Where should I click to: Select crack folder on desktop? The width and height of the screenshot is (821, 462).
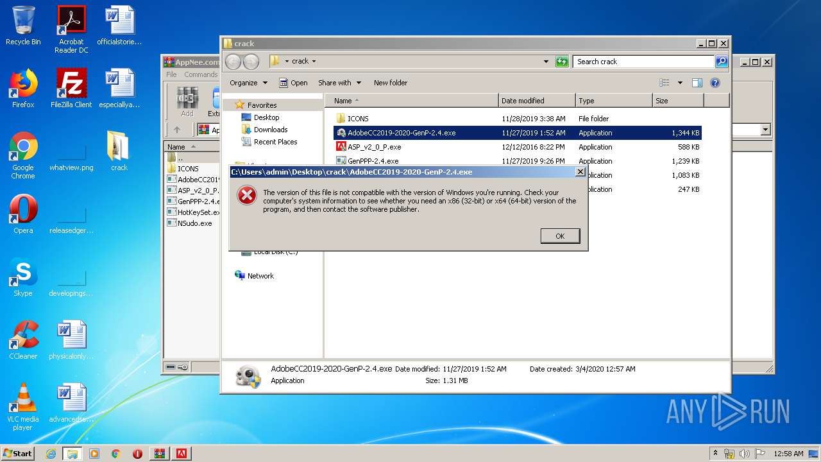point(119,151)
